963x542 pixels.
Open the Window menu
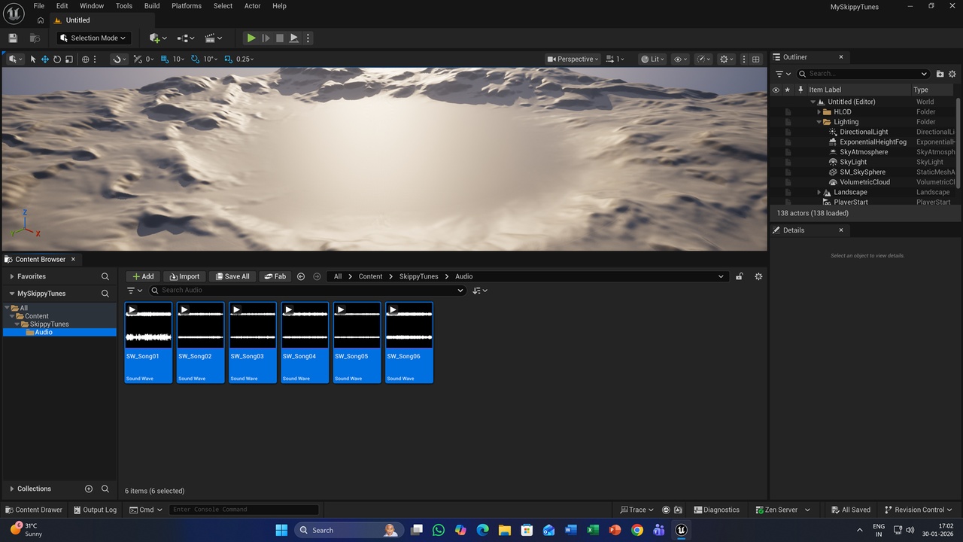92,5
